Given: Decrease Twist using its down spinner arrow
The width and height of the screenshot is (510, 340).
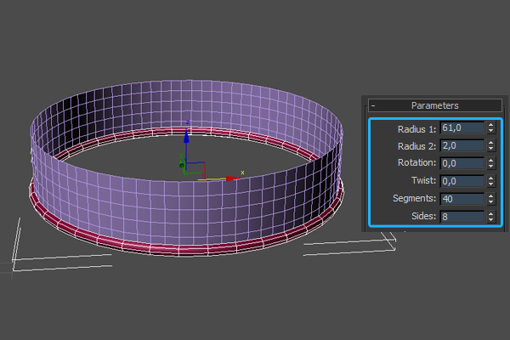Looking at the screenshot, I should click(491, 184).
